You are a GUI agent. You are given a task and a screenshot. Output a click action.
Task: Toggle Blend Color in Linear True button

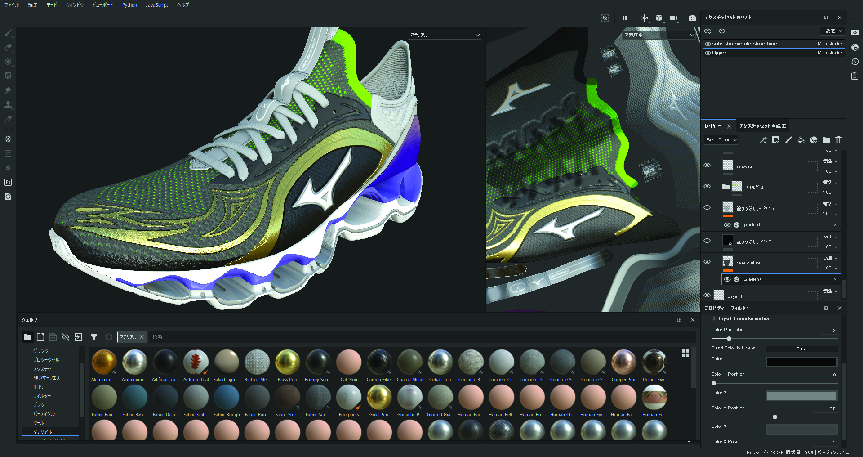click(x=801, y=349)
